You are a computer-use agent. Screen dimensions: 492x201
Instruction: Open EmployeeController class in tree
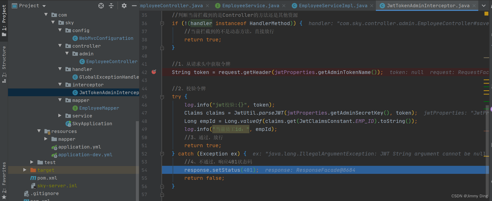[x=112, y=62]
